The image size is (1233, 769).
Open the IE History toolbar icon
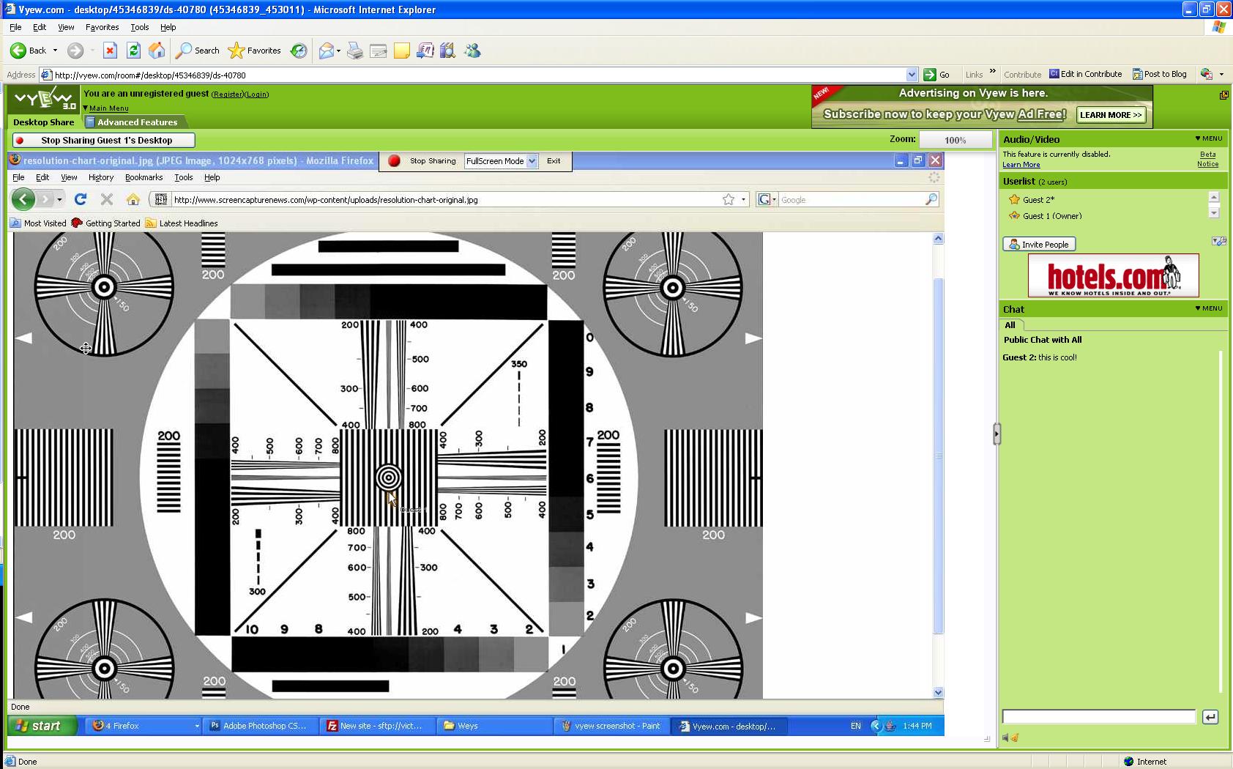pos(299,51)
